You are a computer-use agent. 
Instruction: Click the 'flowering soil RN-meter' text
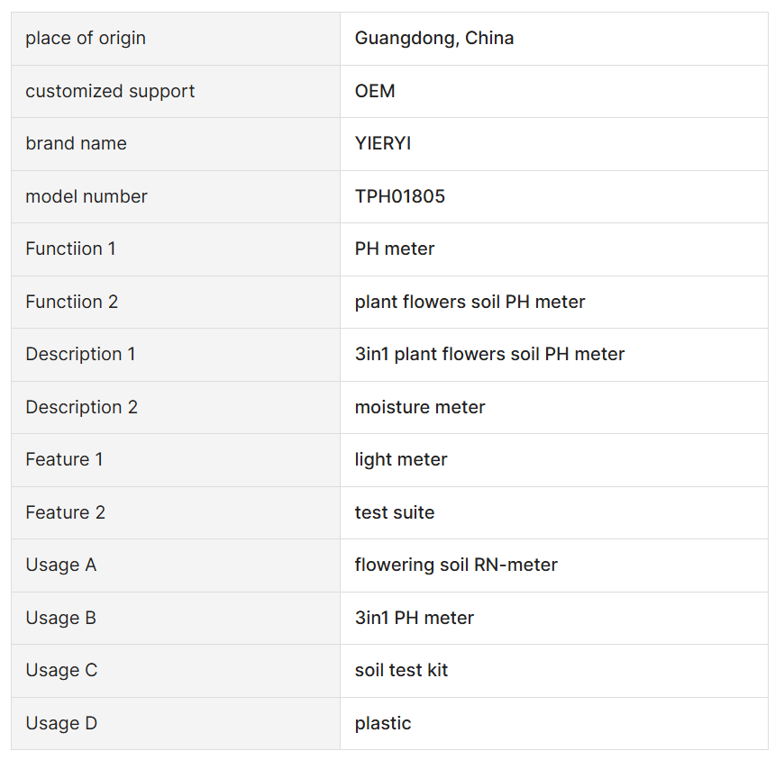click(x=456, y=565)
